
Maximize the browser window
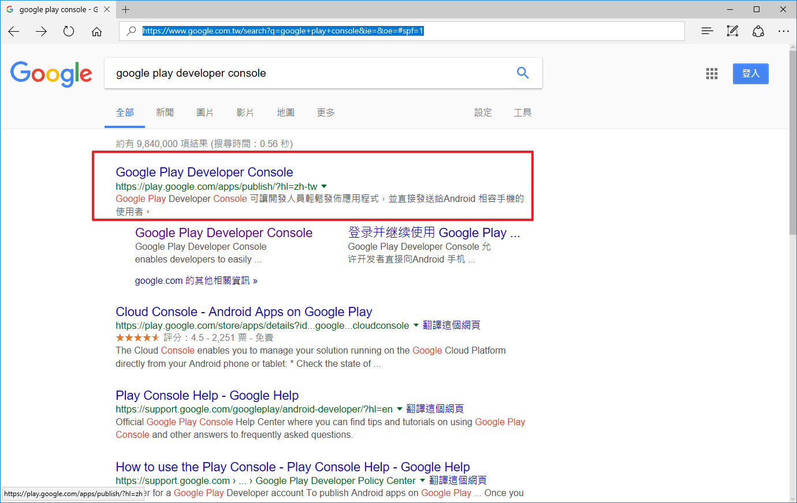(x=757, y=9)
